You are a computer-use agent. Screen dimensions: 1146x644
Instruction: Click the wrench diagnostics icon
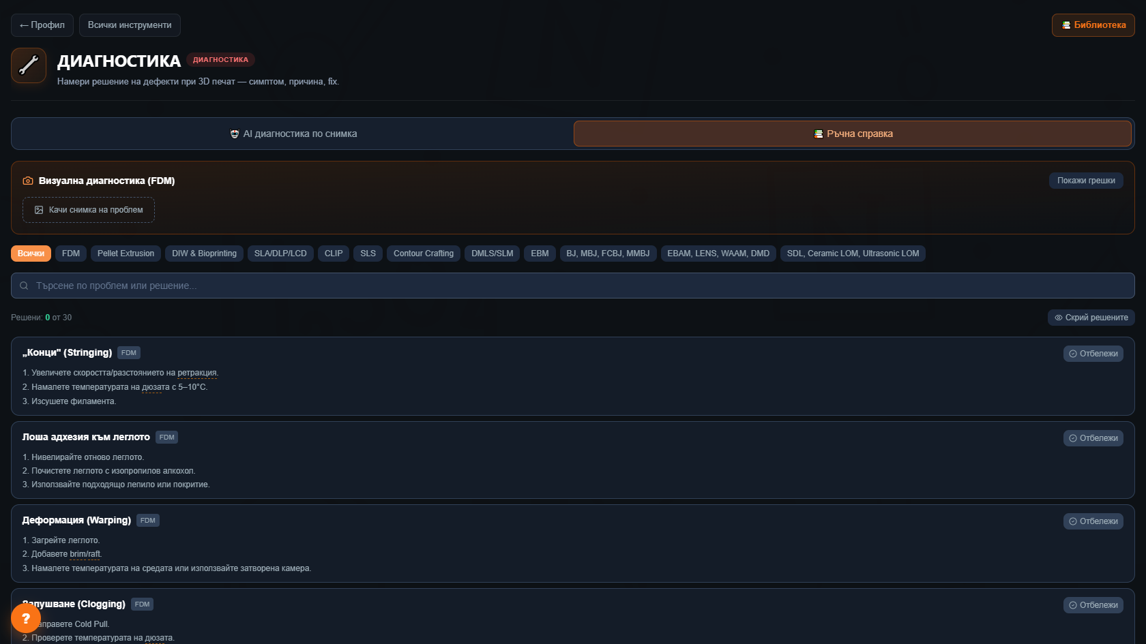tap(29, 65)
